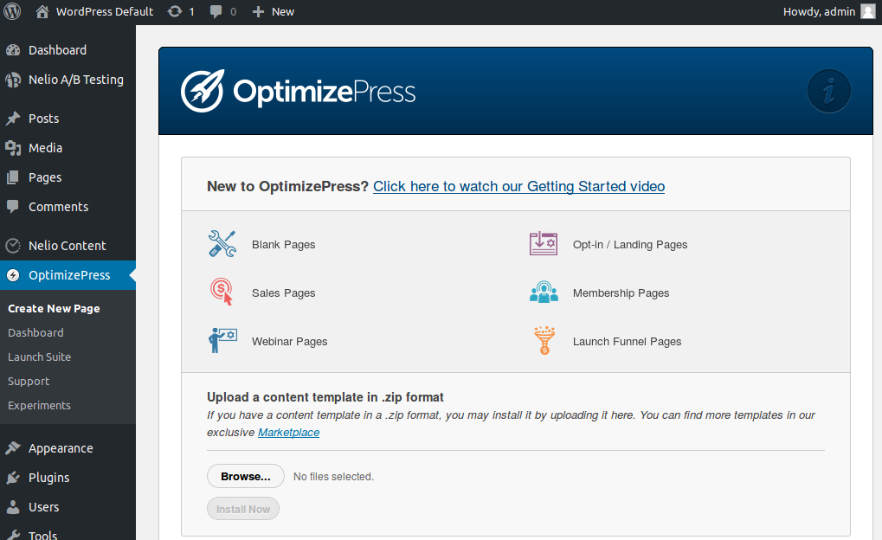Viewport: 882px width, 540px height.
Task: Open Membership Pages via the people icon
Action: (544, 292)
